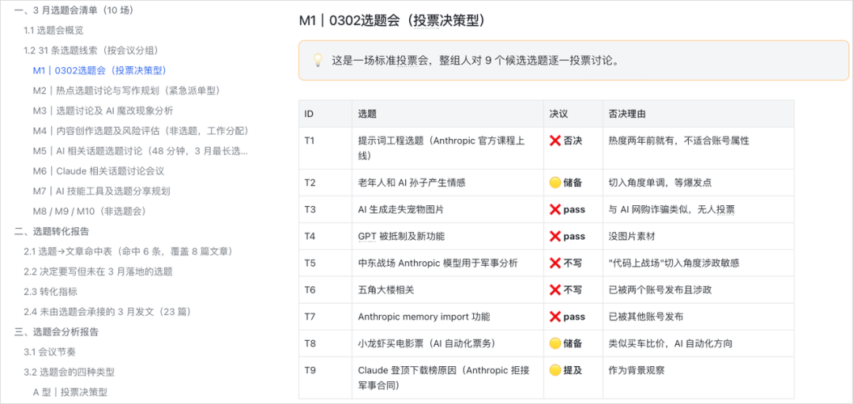Click topic Anthropic memory import 功能
The height and width of the screenshot is (404, 853).
(424, 316)
